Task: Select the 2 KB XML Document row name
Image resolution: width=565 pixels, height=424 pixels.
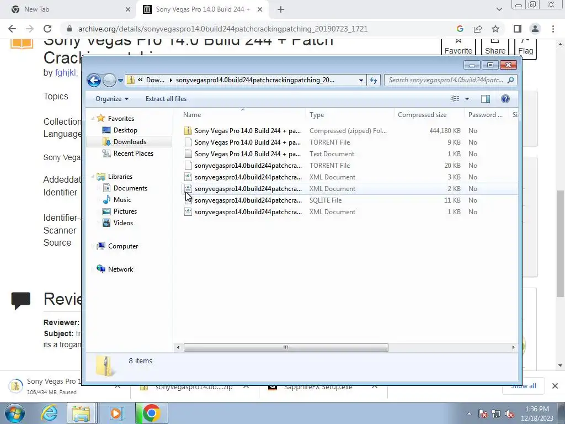Action: point(248,189)
